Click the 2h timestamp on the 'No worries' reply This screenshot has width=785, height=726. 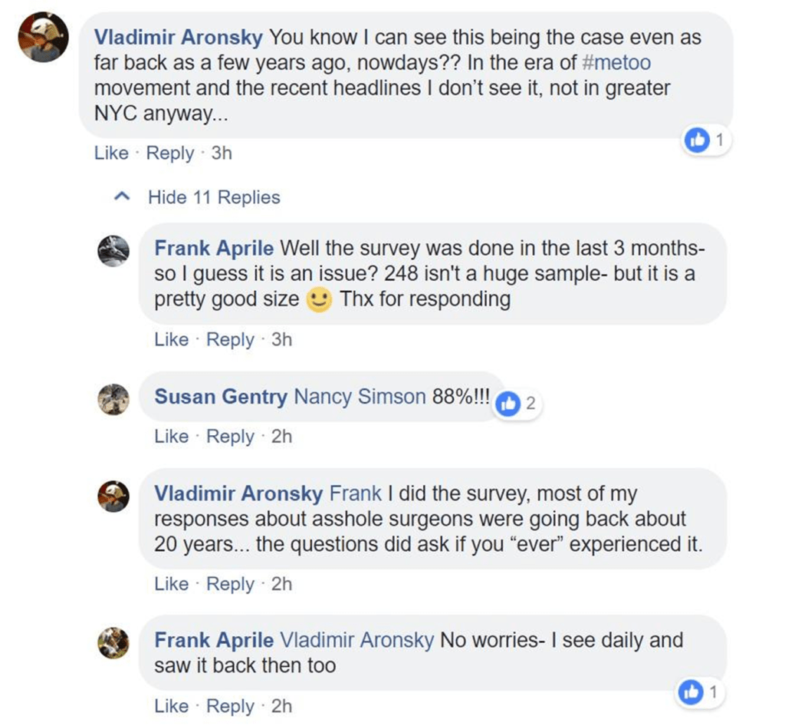[281, 706]
